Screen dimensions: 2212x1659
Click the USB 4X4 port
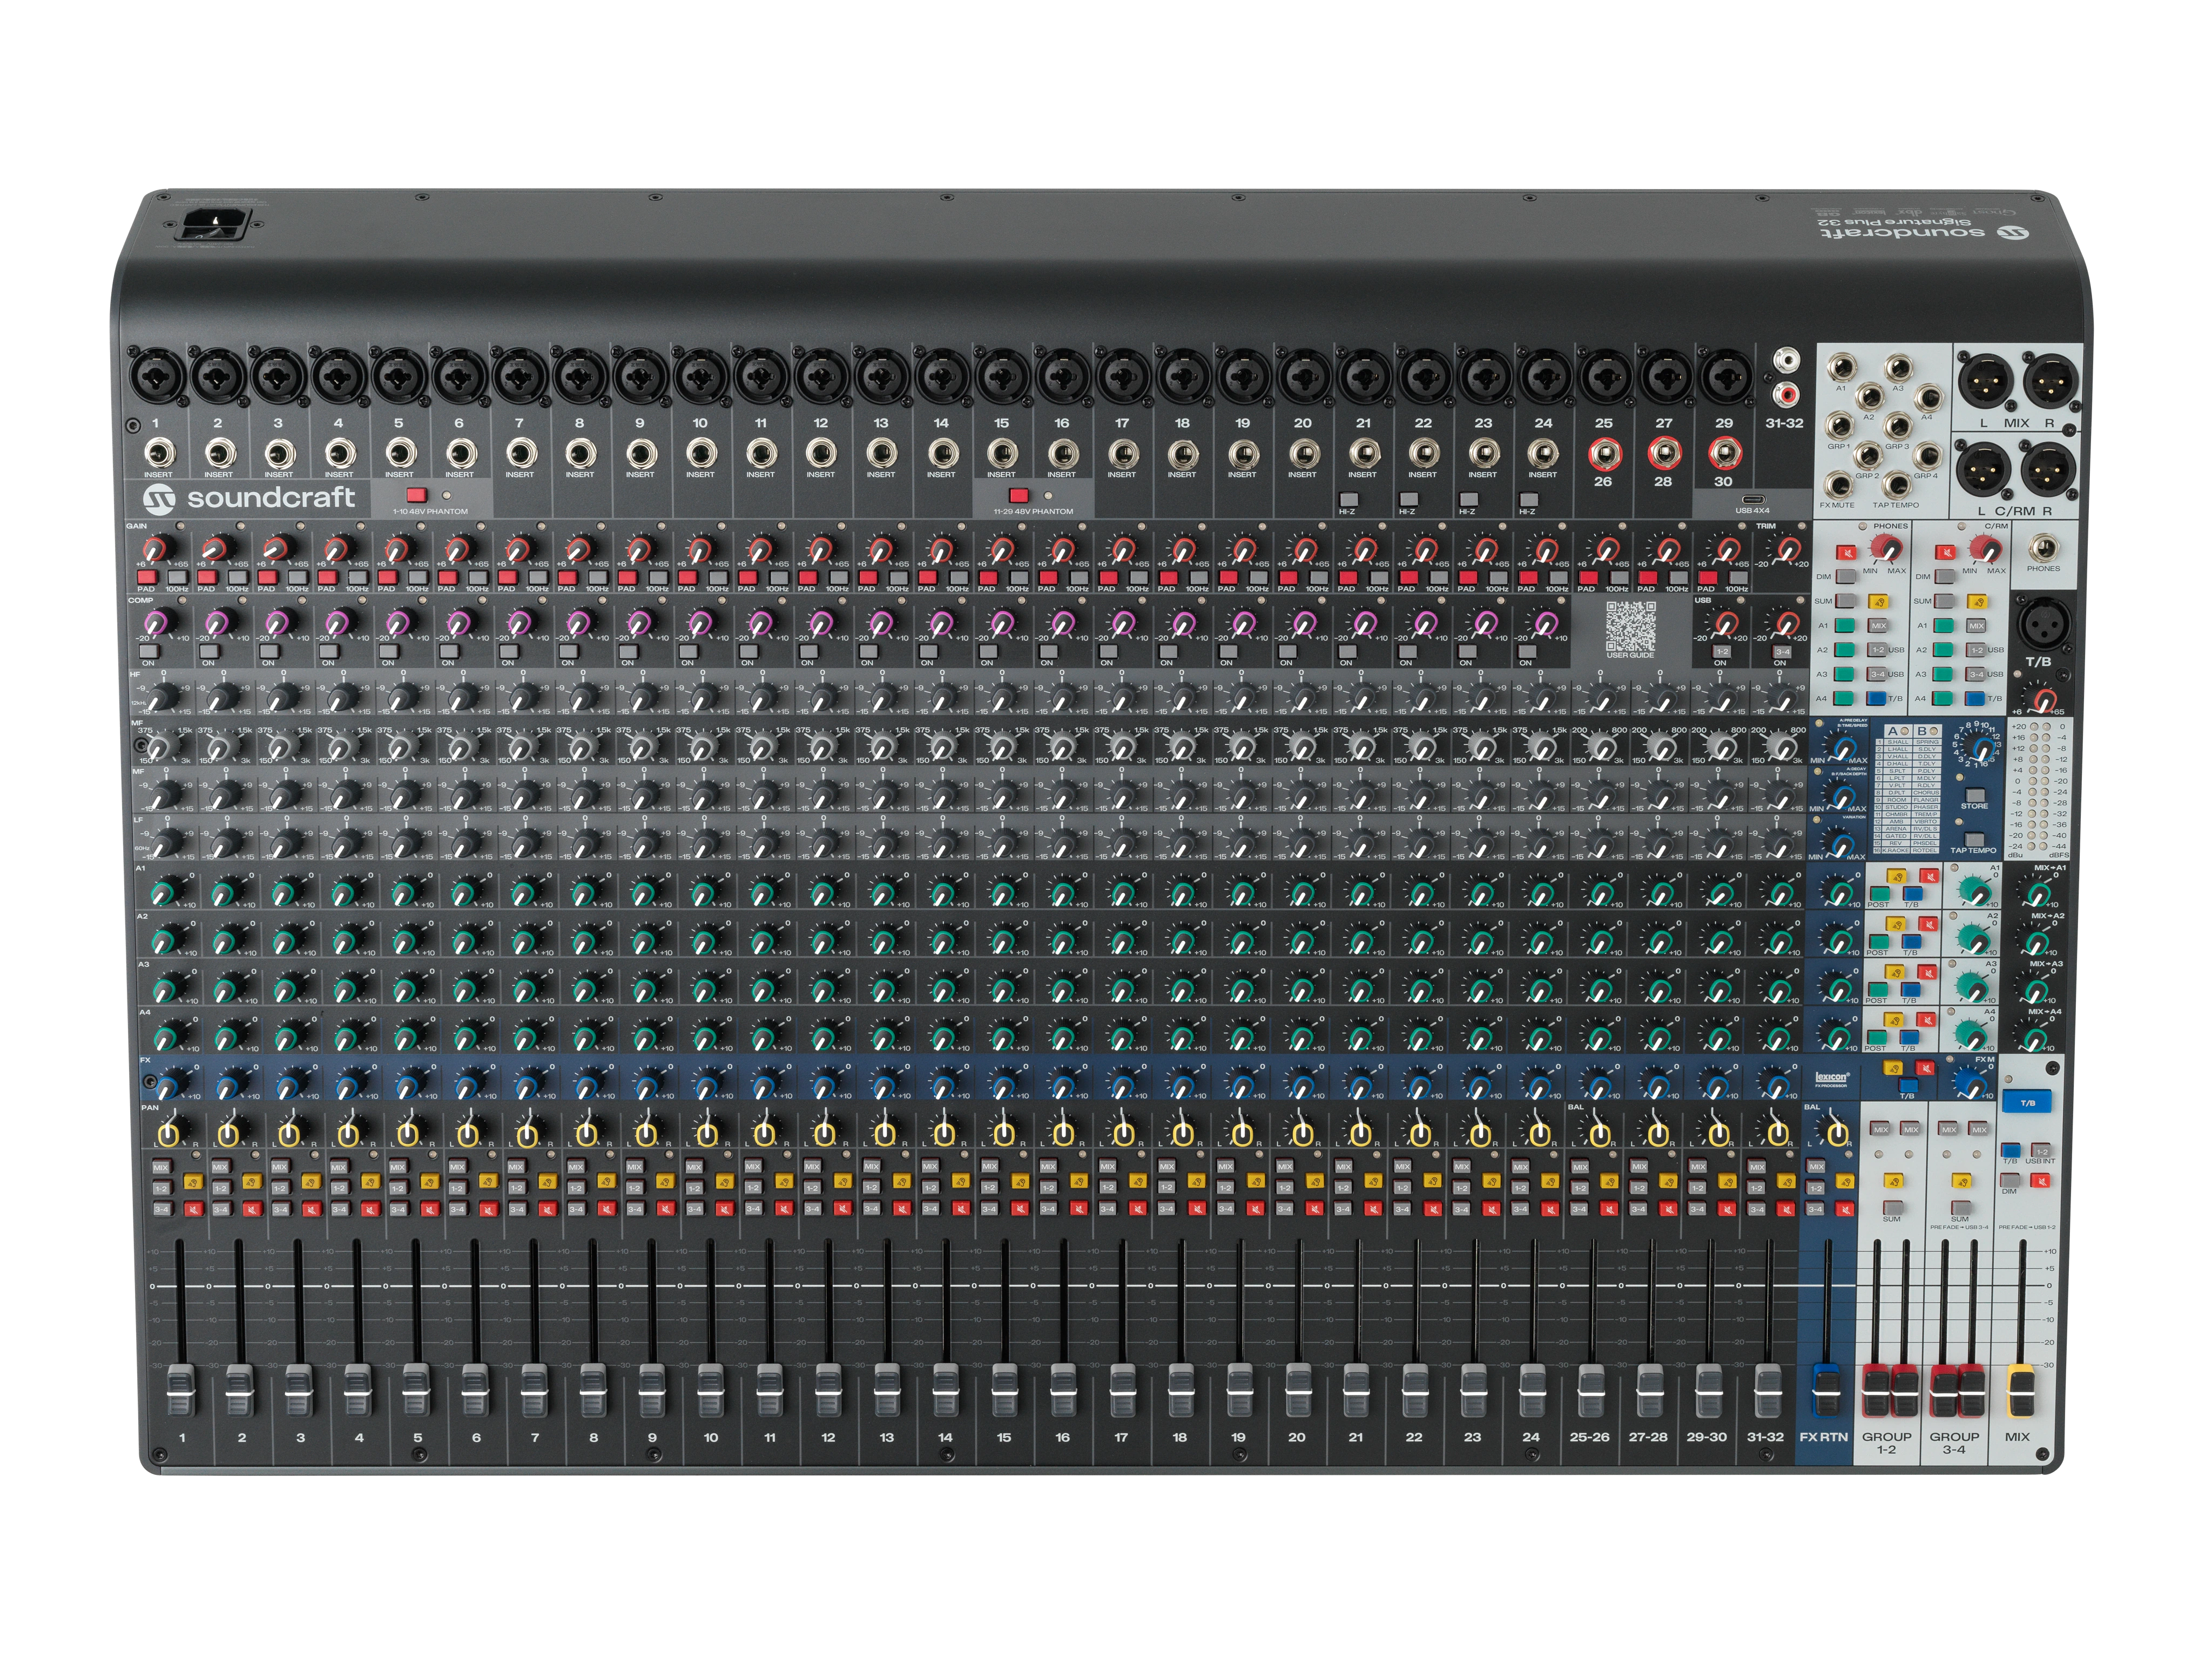(x=1753, y=499)
